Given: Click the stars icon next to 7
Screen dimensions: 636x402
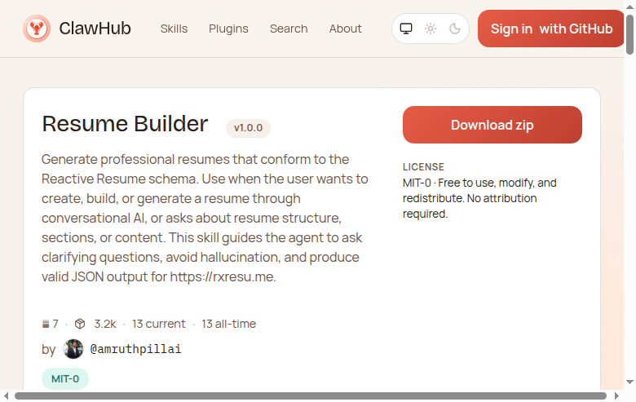Looking at the screenshot, I should point(46,324).
